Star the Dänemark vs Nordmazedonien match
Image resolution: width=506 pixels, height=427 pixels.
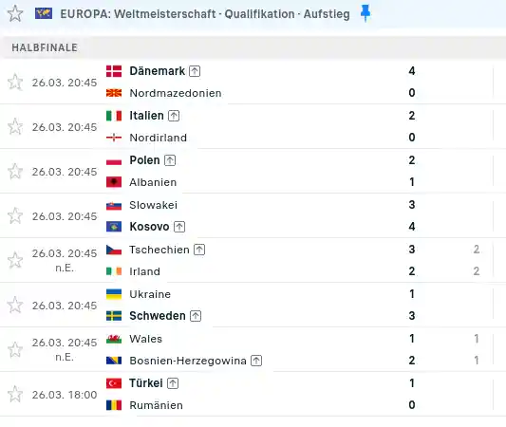coord(15,82)
